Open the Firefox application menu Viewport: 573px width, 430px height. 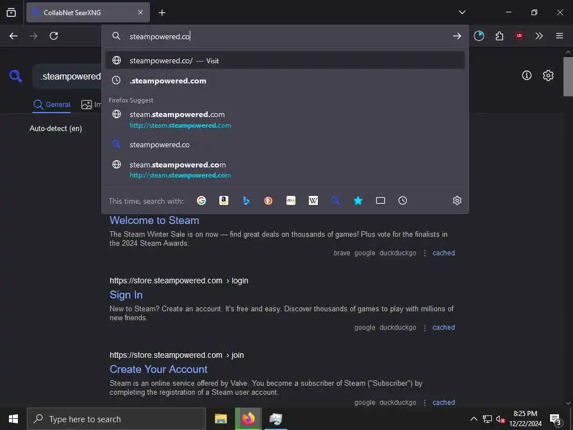tap(560, 36)
